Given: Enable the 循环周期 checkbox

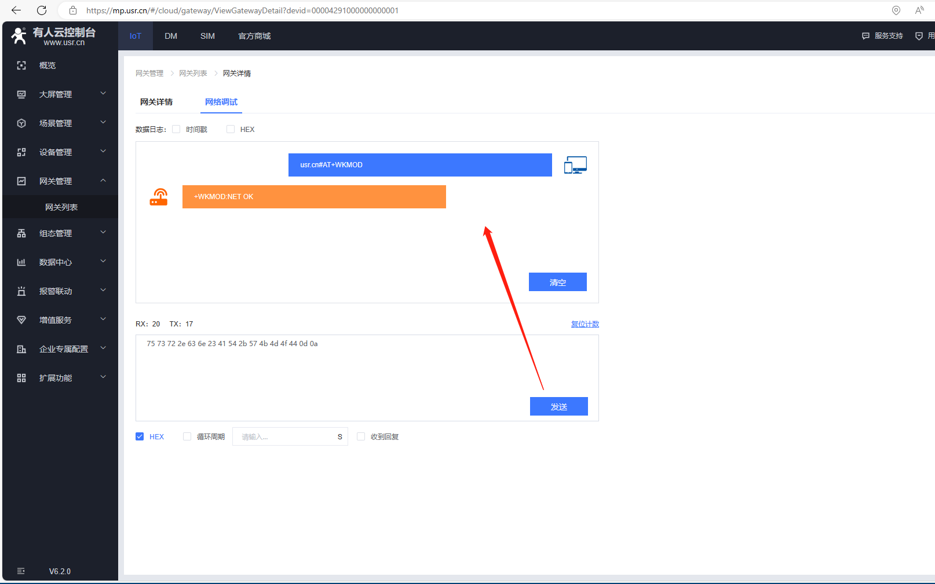Looking at the screenshot, I should pos(187,436).
